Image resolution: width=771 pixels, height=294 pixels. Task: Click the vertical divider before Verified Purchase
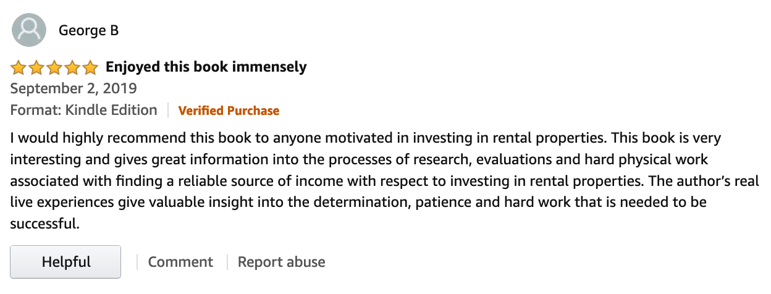[x=168, y=111]
